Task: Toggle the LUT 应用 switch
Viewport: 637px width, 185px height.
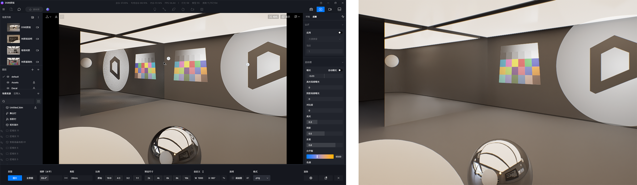Action: (x=340, y=33)
